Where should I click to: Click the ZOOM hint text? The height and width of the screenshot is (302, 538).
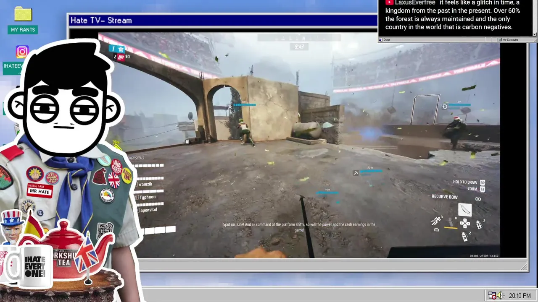472,189
